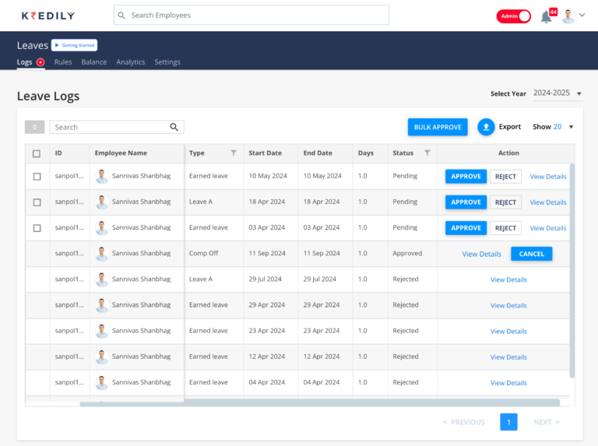View details of the 23 Apr 2024 leave

tap(508, 332)
